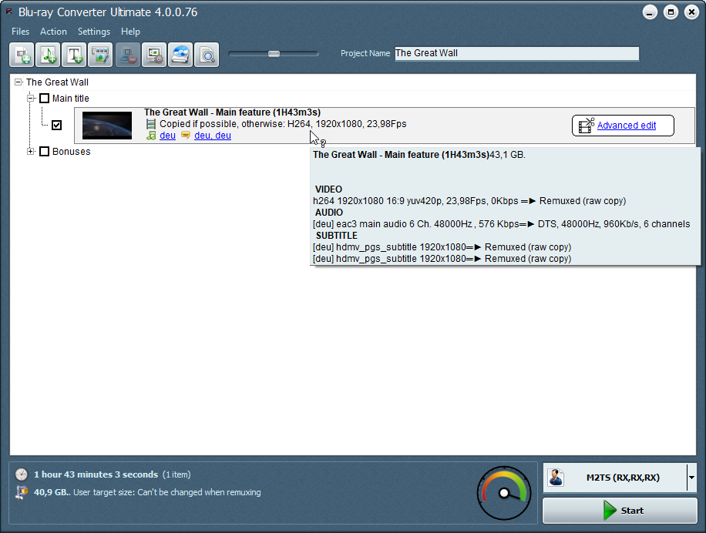Image resolution: width=706 pixels, height=533 pixels.
Task: Open the Files menu
Action: 20,32
